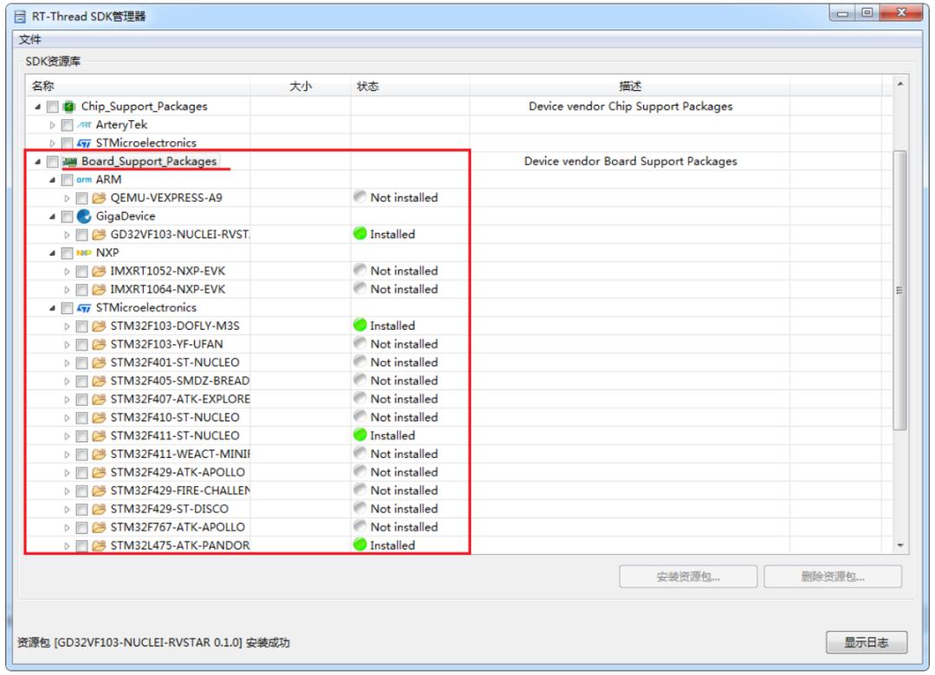The image size is (935, 675).
Task: Collapse the NXP vendor node
Action: [x=53, y=253]
